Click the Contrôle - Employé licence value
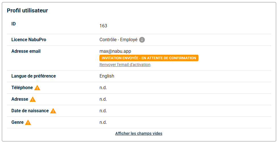The width and height of the screenshot is (278, 143). pos(118,40)
